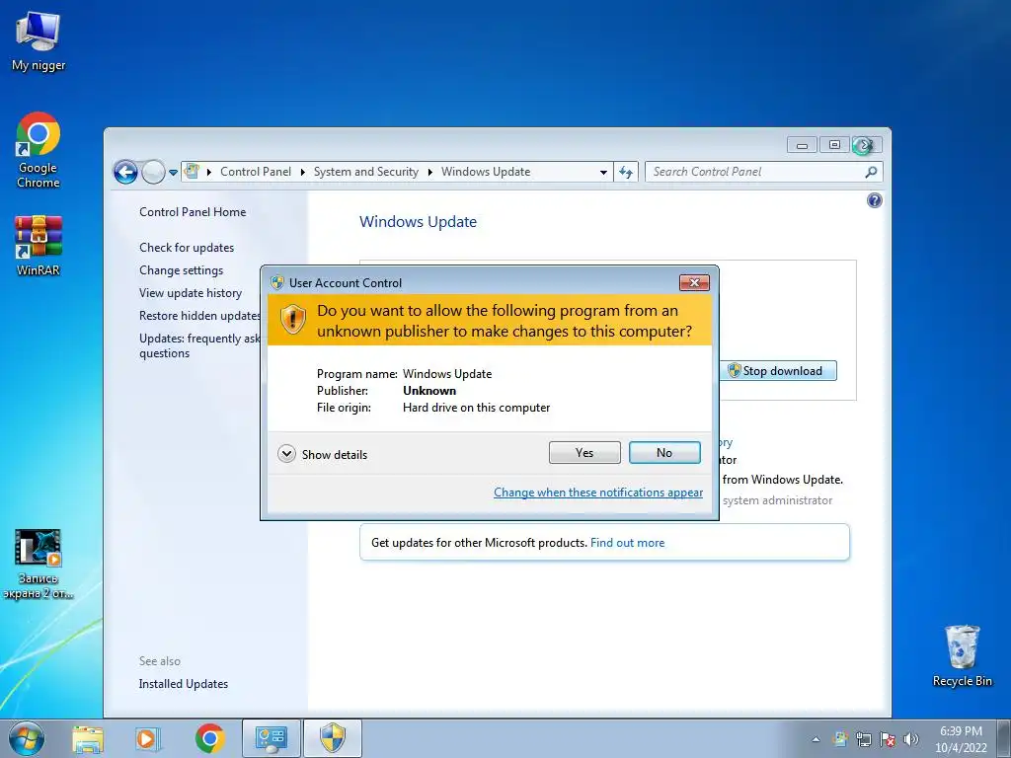Open the Windows Start menu

(27, 738)
